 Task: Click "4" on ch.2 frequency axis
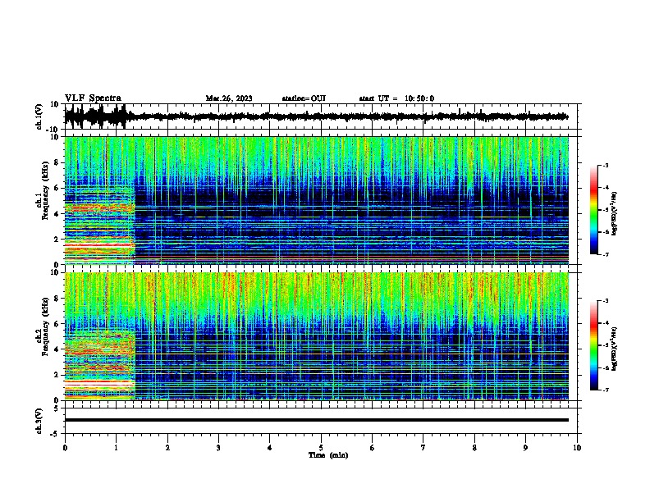click(57, 349)
